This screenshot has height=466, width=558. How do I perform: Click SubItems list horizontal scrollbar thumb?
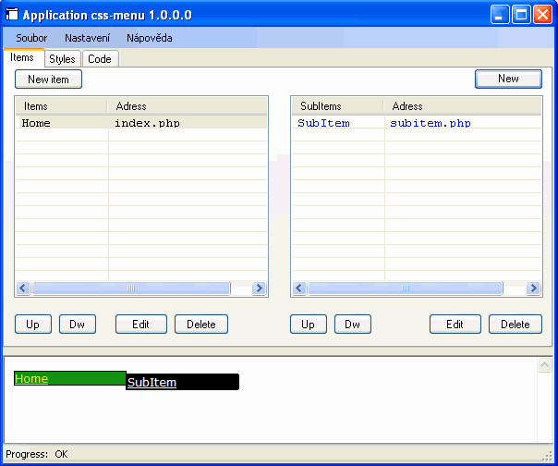[x=406, y=288]
